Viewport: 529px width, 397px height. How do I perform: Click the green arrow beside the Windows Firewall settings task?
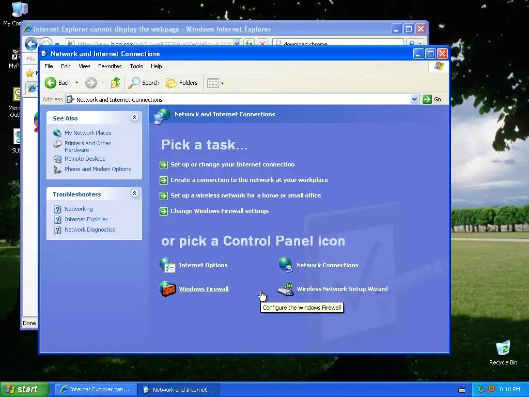click(x=164, y=211)
